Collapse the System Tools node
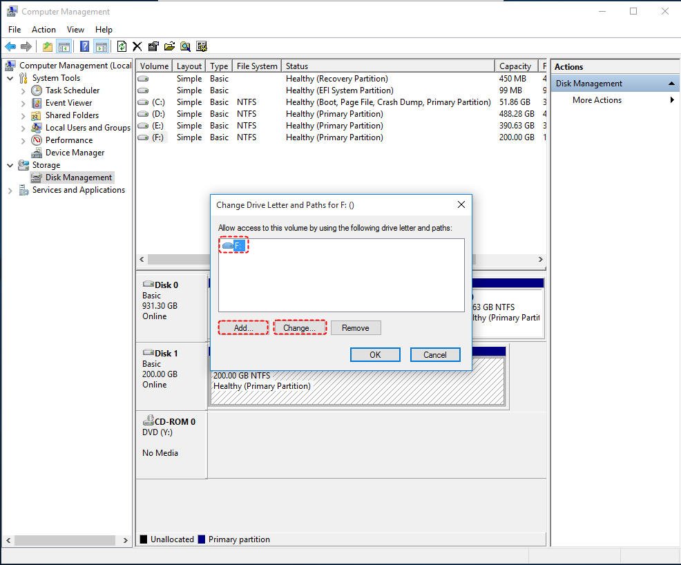 coord(10,79)
